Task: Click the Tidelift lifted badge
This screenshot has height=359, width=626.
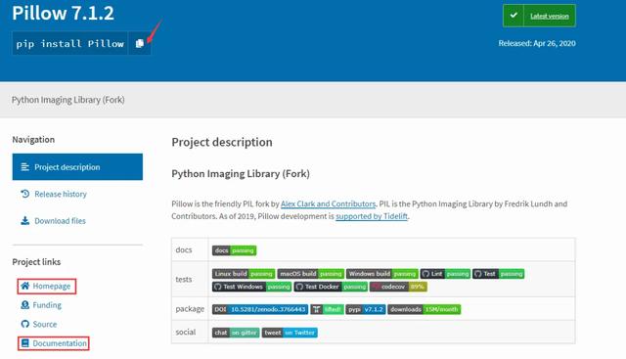Action: click(x=327, y=309)
